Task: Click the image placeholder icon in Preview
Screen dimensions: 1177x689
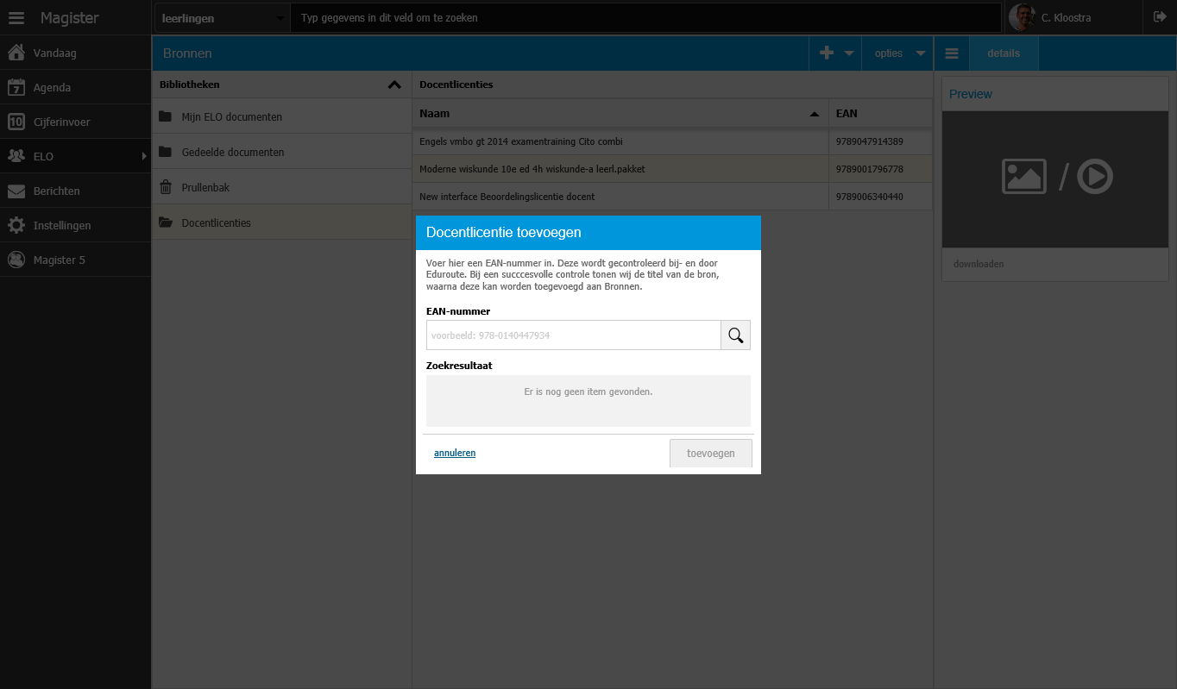Action: click(x=1024, y=177)
